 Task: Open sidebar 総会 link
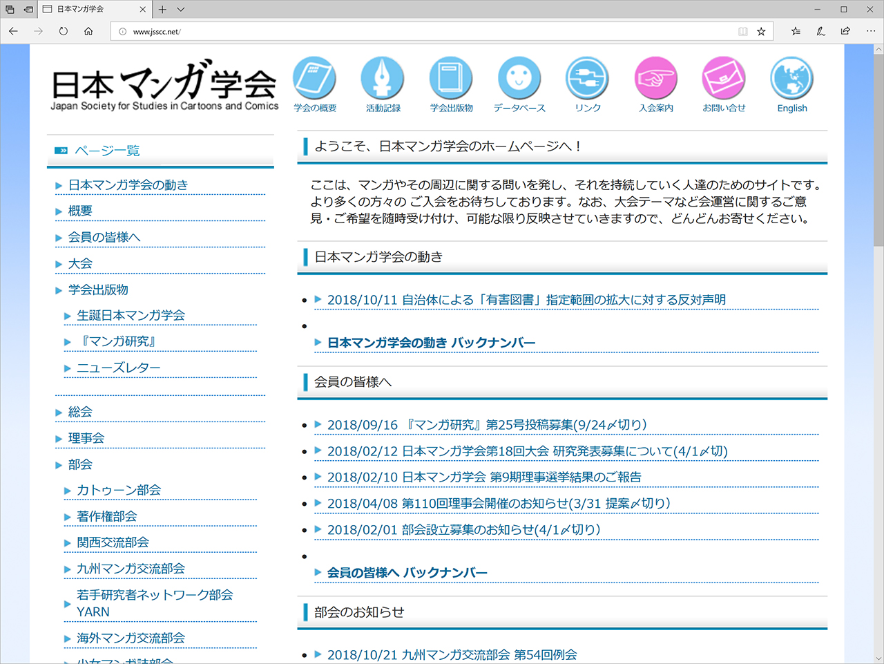(x=80, y=412)
